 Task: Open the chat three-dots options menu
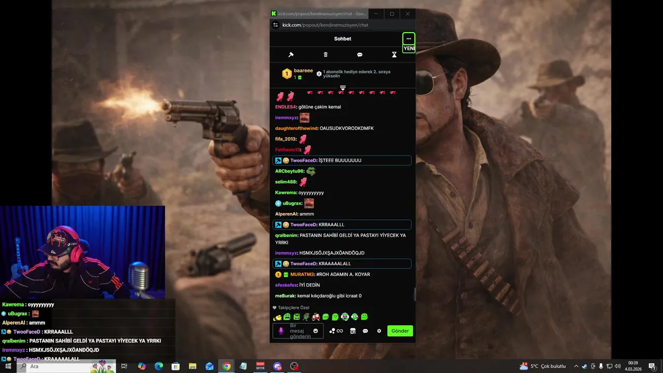pos(409,39)
